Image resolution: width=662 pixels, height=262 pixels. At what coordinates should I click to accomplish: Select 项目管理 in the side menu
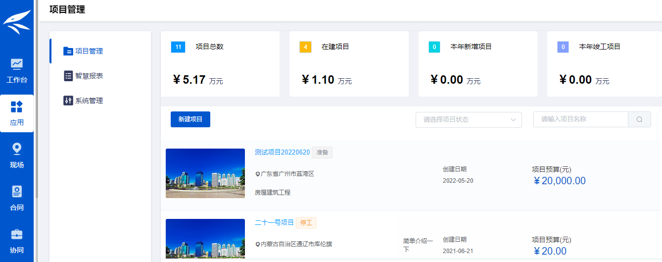coord(89,51)
